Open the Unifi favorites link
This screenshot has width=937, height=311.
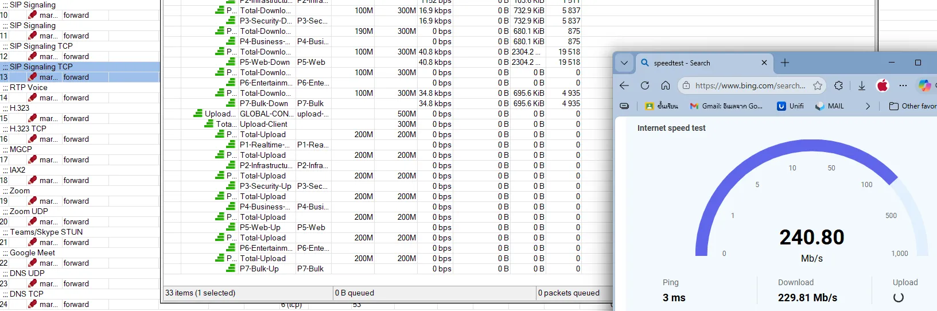(x=790, y=106)
